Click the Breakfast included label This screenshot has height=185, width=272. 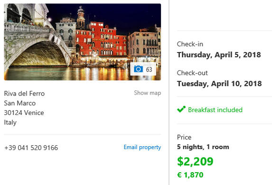(x=215, y=110)
